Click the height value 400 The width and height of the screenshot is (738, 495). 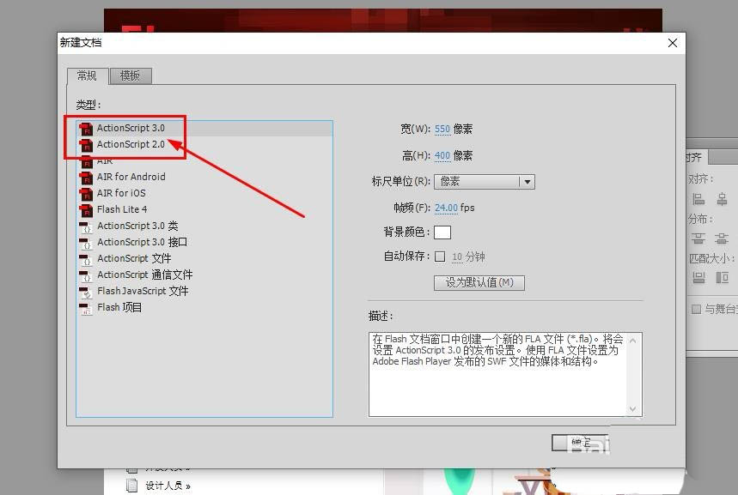click(x=442, y=155)
